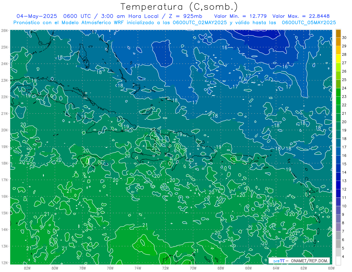Select the white swatch below colorbar label 4
This screenshot has height=272, width=352.
pyautogui.click(x=338, y=261)
